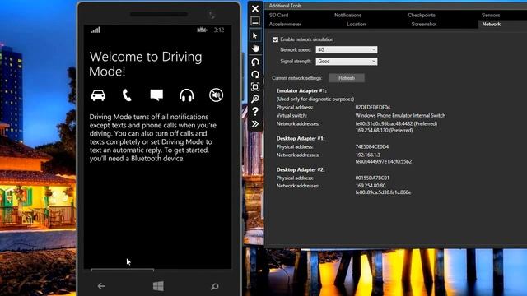Switch to the Screenshot tab
Image resolution: width=527 pixels, height=296 pixels.
(x=424, y=24)
